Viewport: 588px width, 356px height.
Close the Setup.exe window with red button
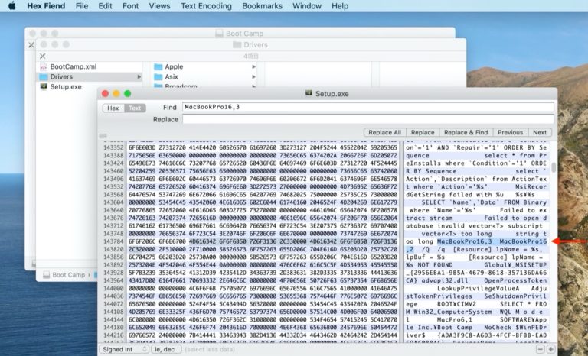pyautogui.click(x=106, y=94)
